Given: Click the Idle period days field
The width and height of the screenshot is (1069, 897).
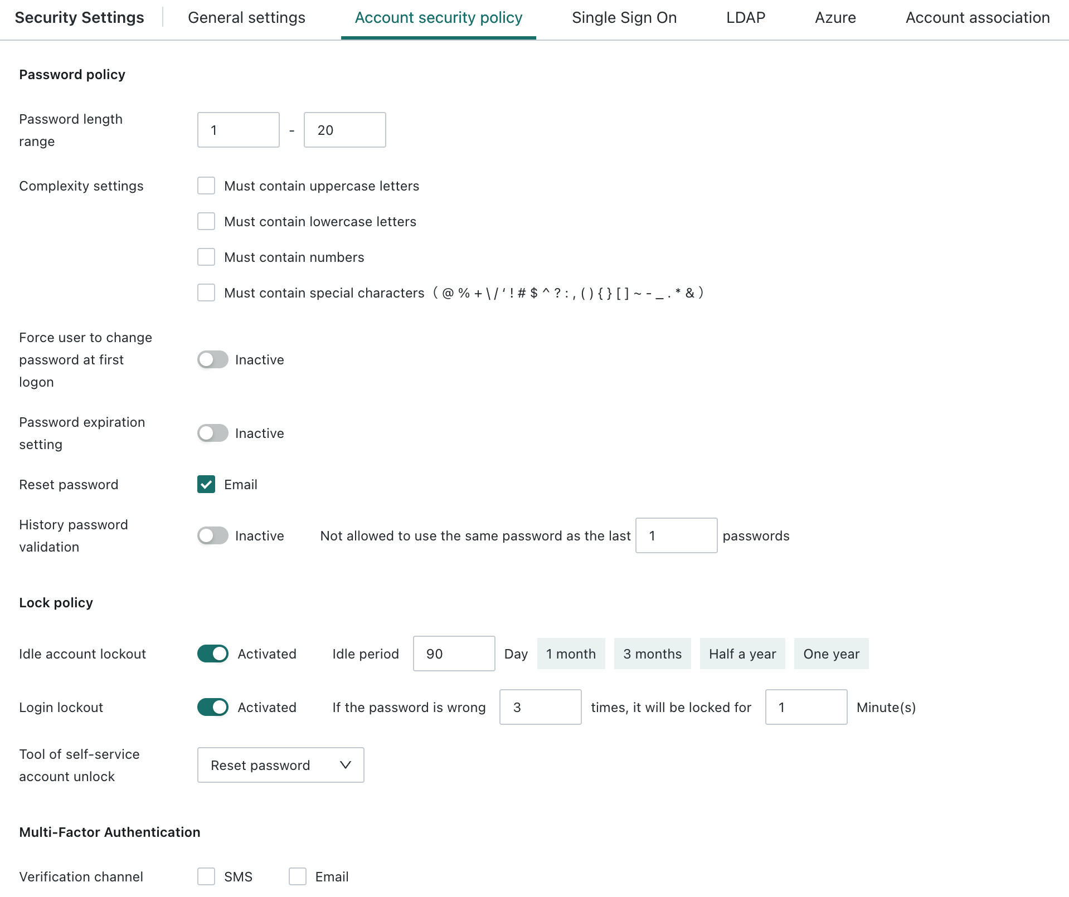Looking at the screenshot, I should (x=454, y=654).
